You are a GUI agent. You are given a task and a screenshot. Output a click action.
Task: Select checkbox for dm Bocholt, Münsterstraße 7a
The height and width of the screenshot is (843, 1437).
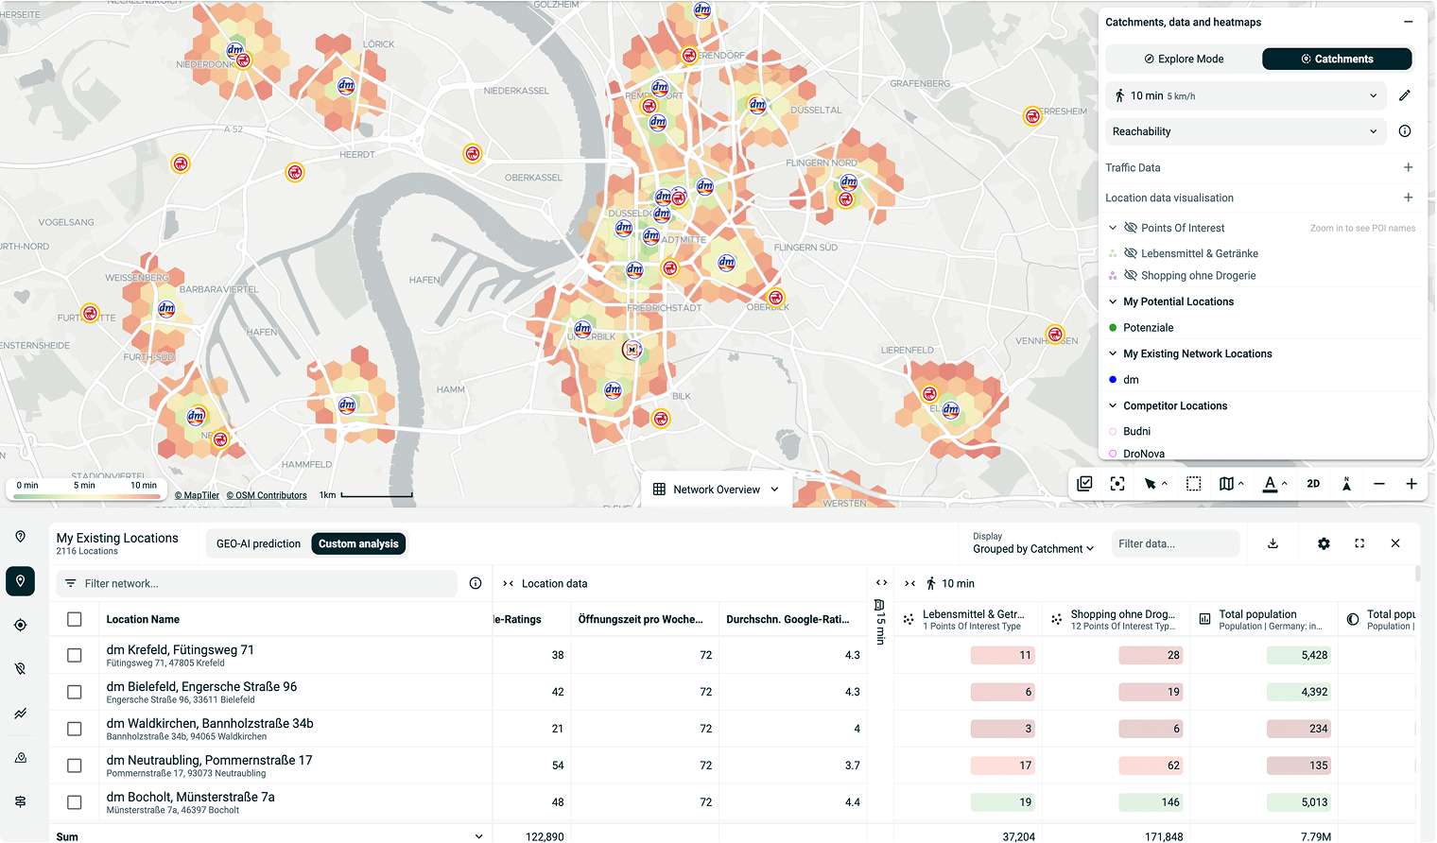75,802
